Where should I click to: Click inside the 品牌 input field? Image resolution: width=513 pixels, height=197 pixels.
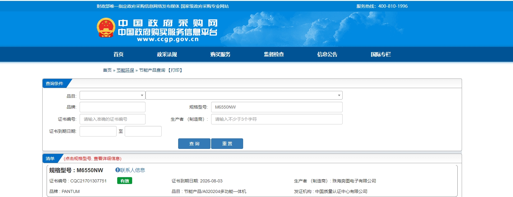112,107
